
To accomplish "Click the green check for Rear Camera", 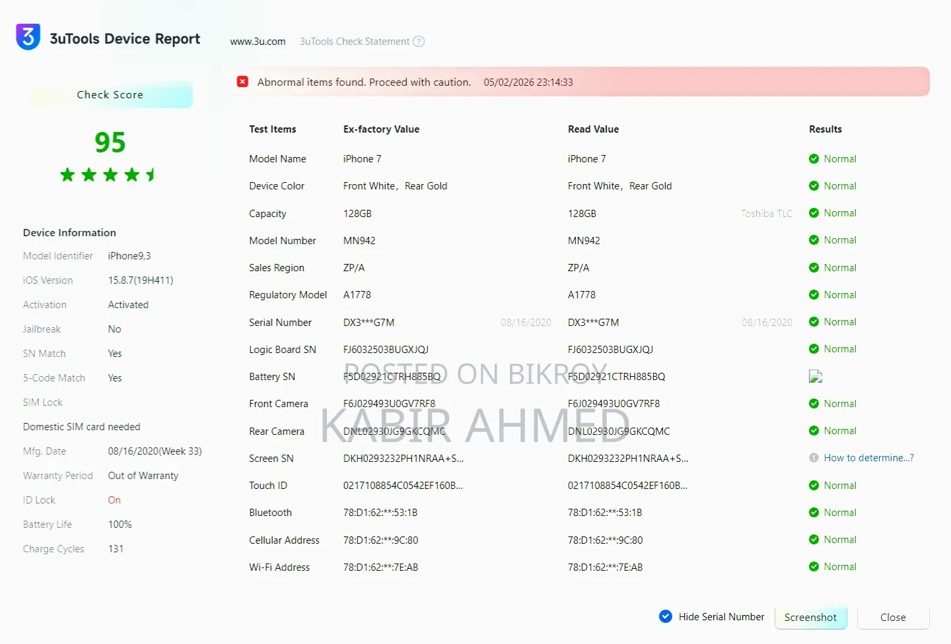I will coord(814,431).
